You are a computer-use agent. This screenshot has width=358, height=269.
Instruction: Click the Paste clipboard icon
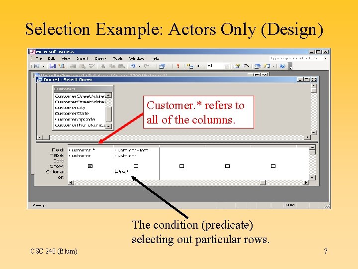pyautogui.click(x=121, y=66)
